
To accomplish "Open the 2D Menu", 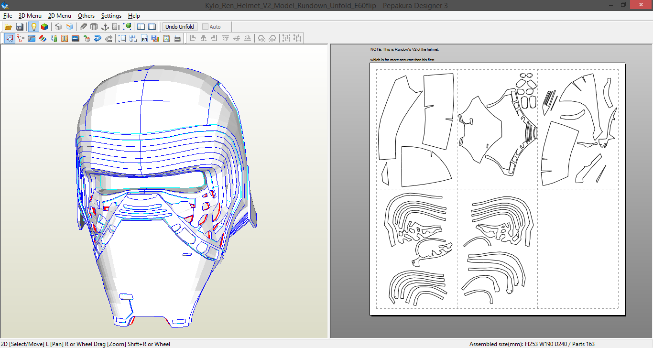I will point(60,16).
